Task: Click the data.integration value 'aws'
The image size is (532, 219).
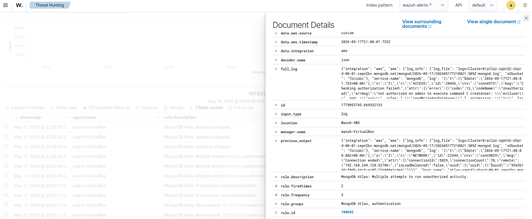Action: point(344,51)
